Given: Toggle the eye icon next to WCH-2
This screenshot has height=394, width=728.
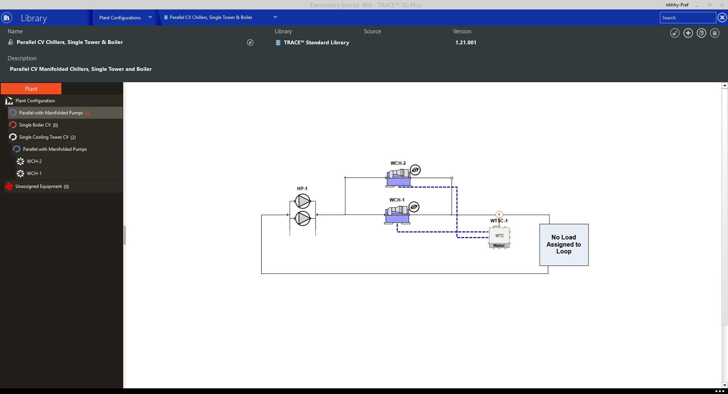Looking at the screenshot, I should point(415,170).
